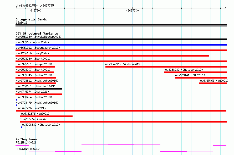Click the DGV Structural Variants track title
234x155 pixels.
37,34
